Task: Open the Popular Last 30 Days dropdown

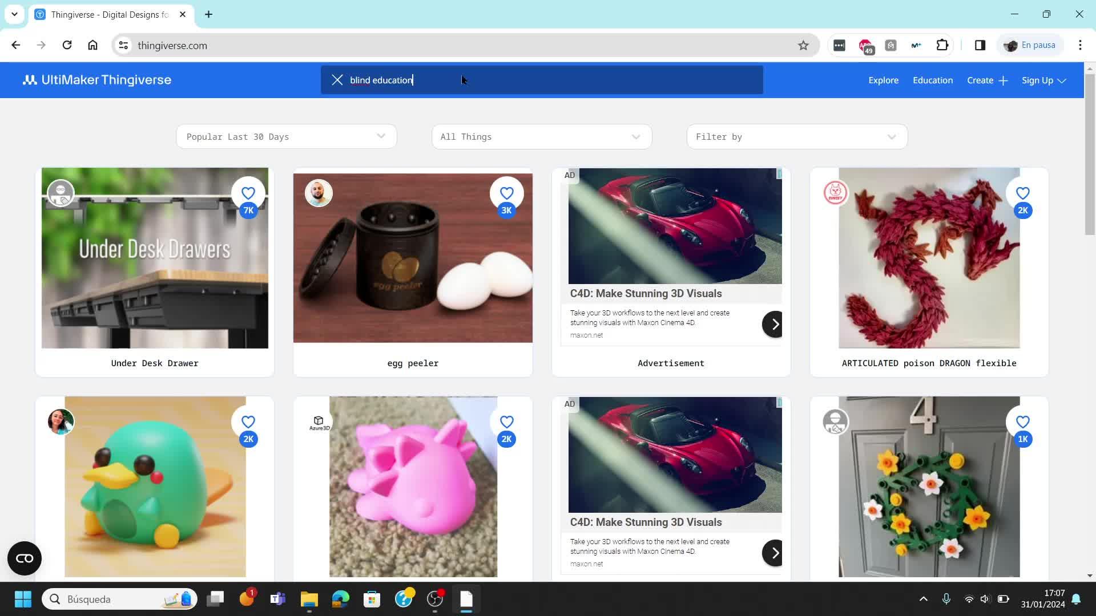Action: point(286,137)
